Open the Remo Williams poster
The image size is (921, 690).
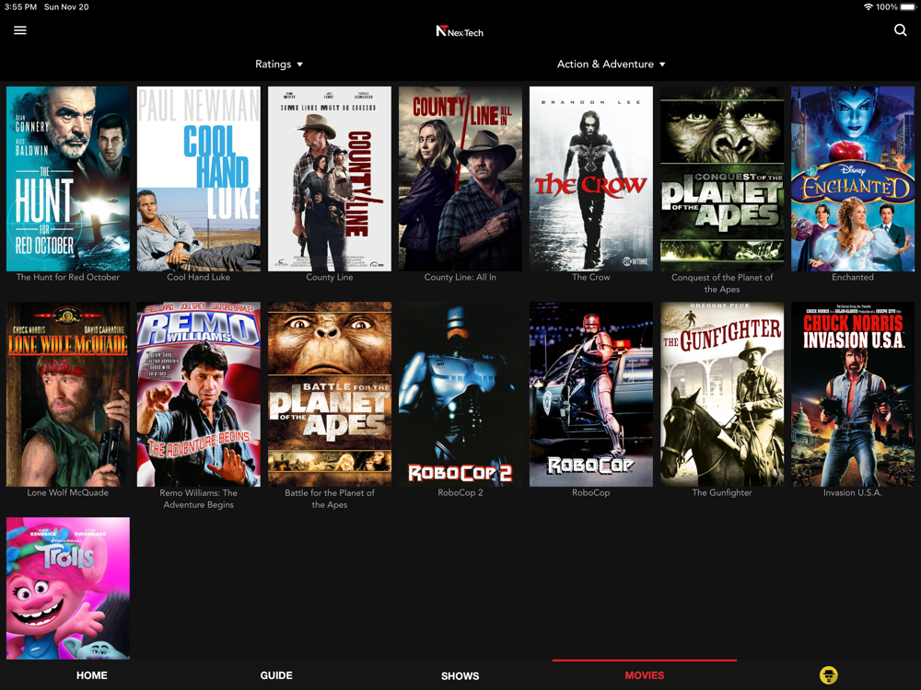point(199,395)
